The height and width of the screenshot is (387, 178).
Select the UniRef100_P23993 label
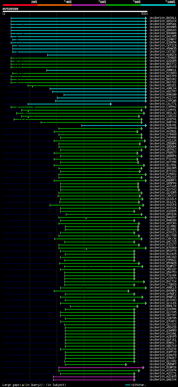[163, 73]
